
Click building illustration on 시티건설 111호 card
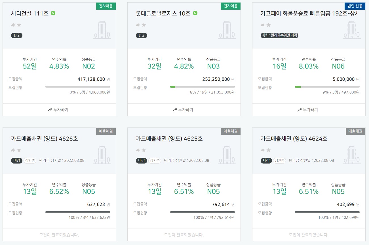(x=102, y=30)
